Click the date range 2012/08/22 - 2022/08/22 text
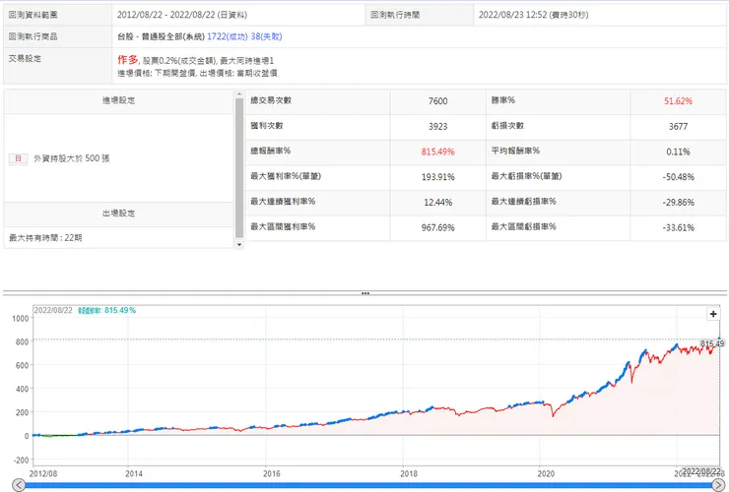The height and width of the screenshot is (492, 729). point(166,15)
